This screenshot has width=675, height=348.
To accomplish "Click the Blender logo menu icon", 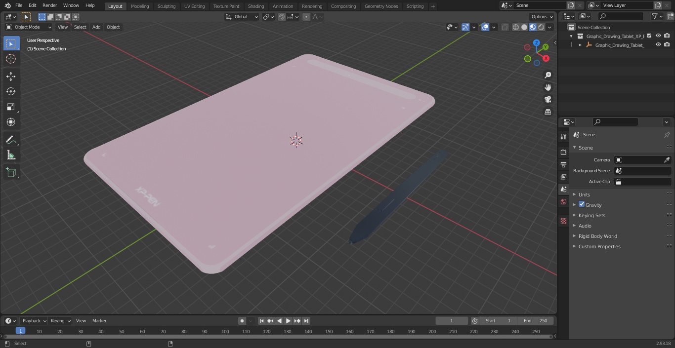I will point(7,5).
